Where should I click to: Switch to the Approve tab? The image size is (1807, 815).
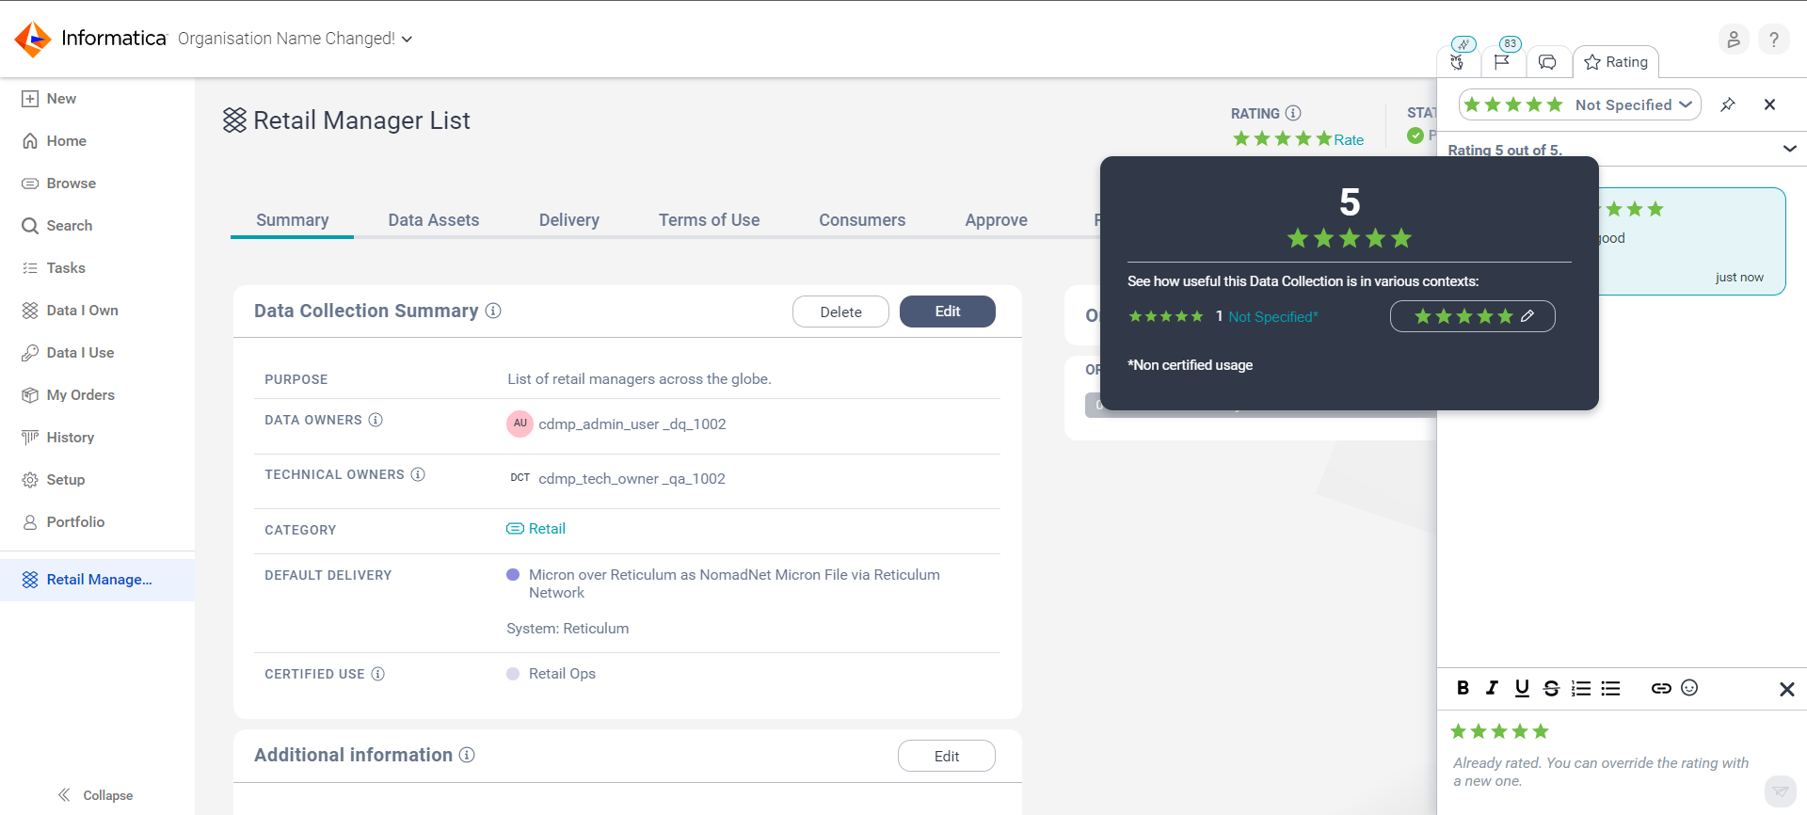pyautogui.click(x=997, y=220)
